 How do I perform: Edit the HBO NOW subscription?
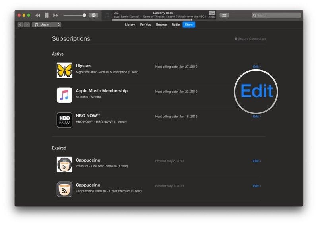[257, 117]
